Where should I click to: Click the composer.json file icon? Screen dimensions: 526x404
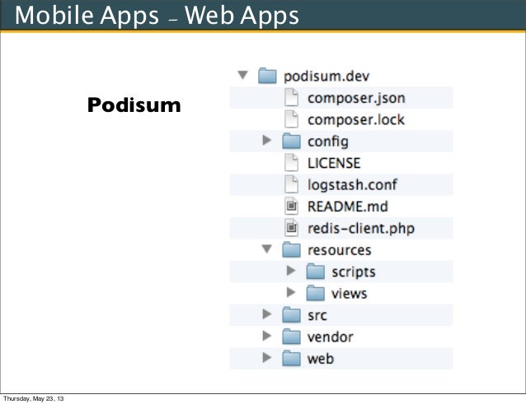pyautogui.click(x=291, y=97)
